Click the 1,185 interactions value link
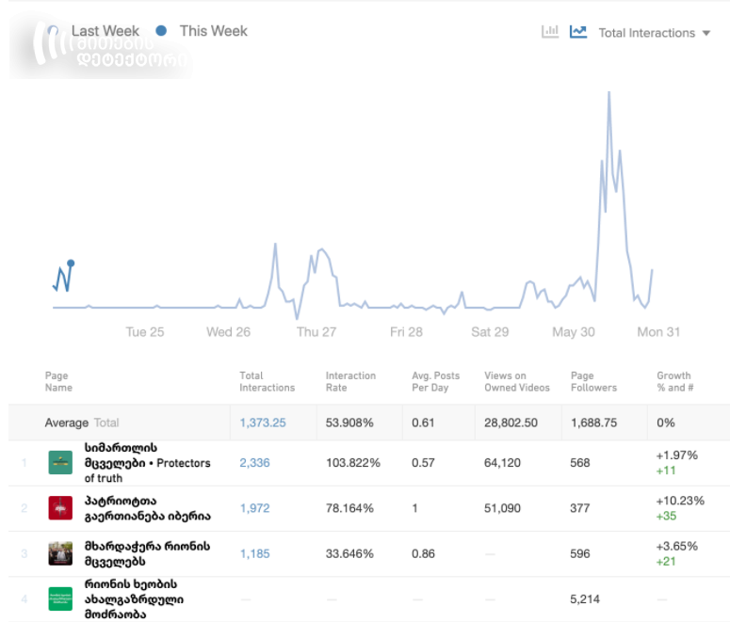 click(254, 553)
